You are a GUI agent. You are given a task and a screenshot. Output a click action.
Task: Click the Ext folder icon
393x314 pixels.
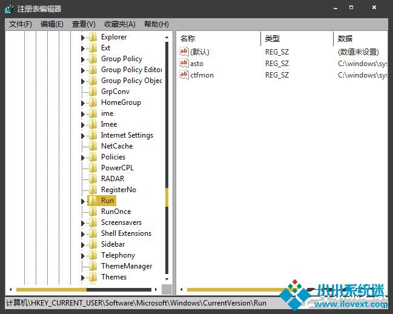pyautogui.click(x=93, y=48)
